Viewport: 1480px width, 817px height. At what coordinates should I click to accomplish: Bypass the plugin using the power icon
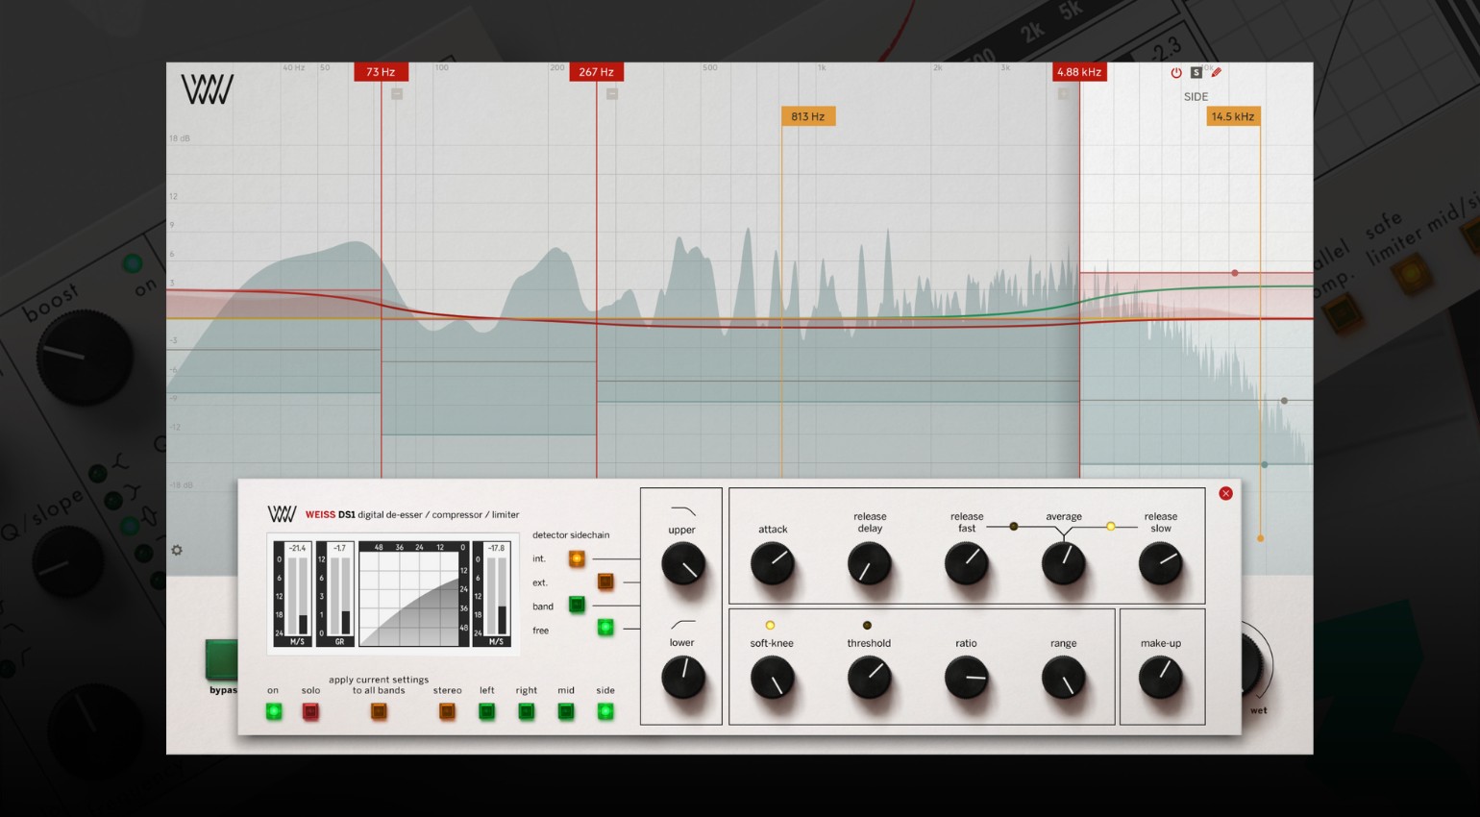[x=1174, y=71]
